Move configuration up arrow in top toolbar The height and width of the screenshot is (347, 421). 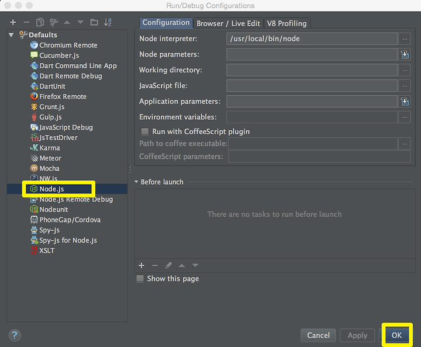coord(67,22)
